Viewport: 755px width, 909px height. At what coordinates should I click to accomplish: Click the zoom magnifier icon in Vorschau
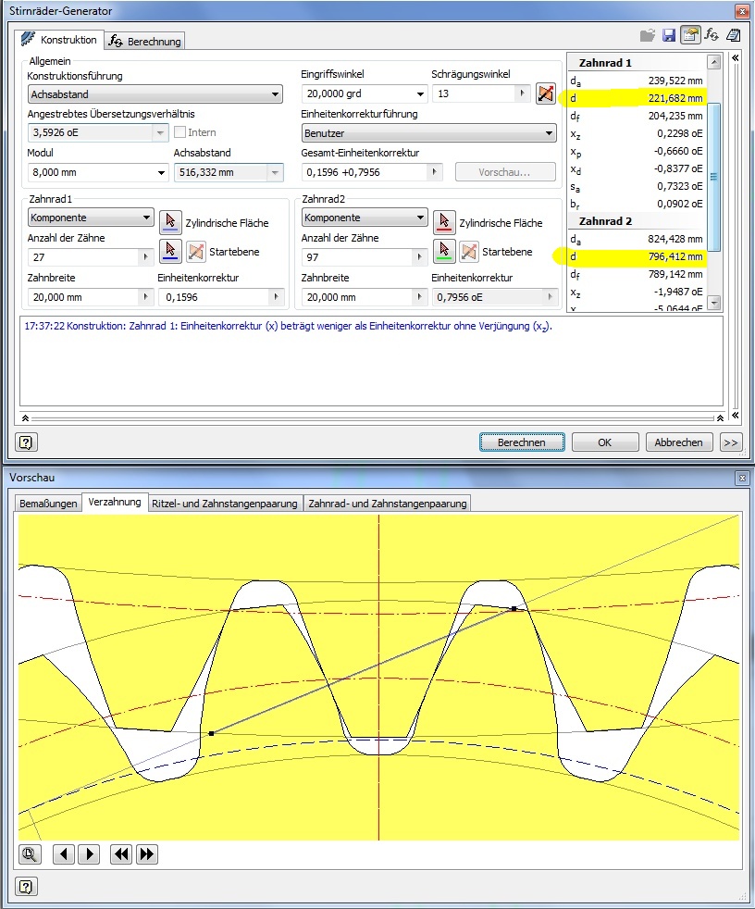30,854
